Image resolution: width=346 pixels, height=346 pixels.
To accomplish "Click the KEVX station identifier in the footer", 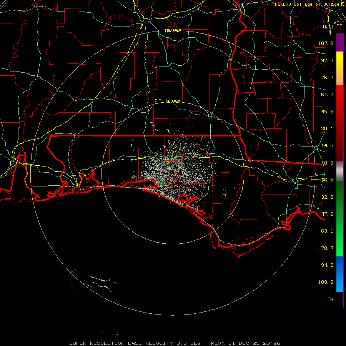I will point(218,343).
